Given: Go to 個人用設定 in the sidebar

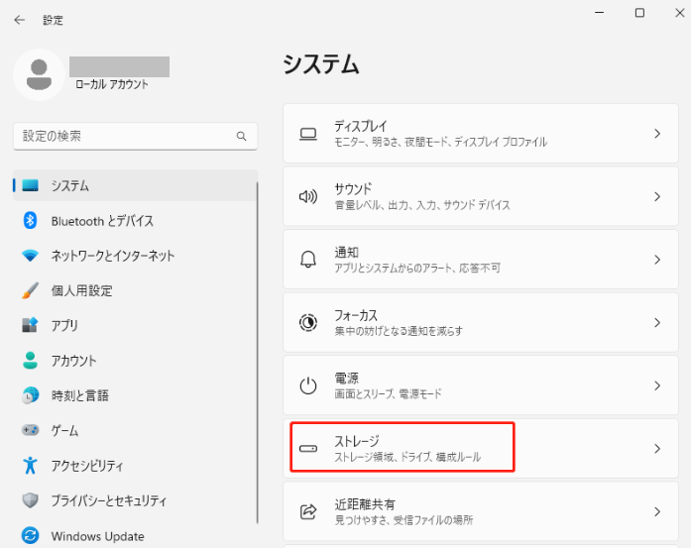Looking at the screenshot, I should pyautogui.click(x=81, y=290).
